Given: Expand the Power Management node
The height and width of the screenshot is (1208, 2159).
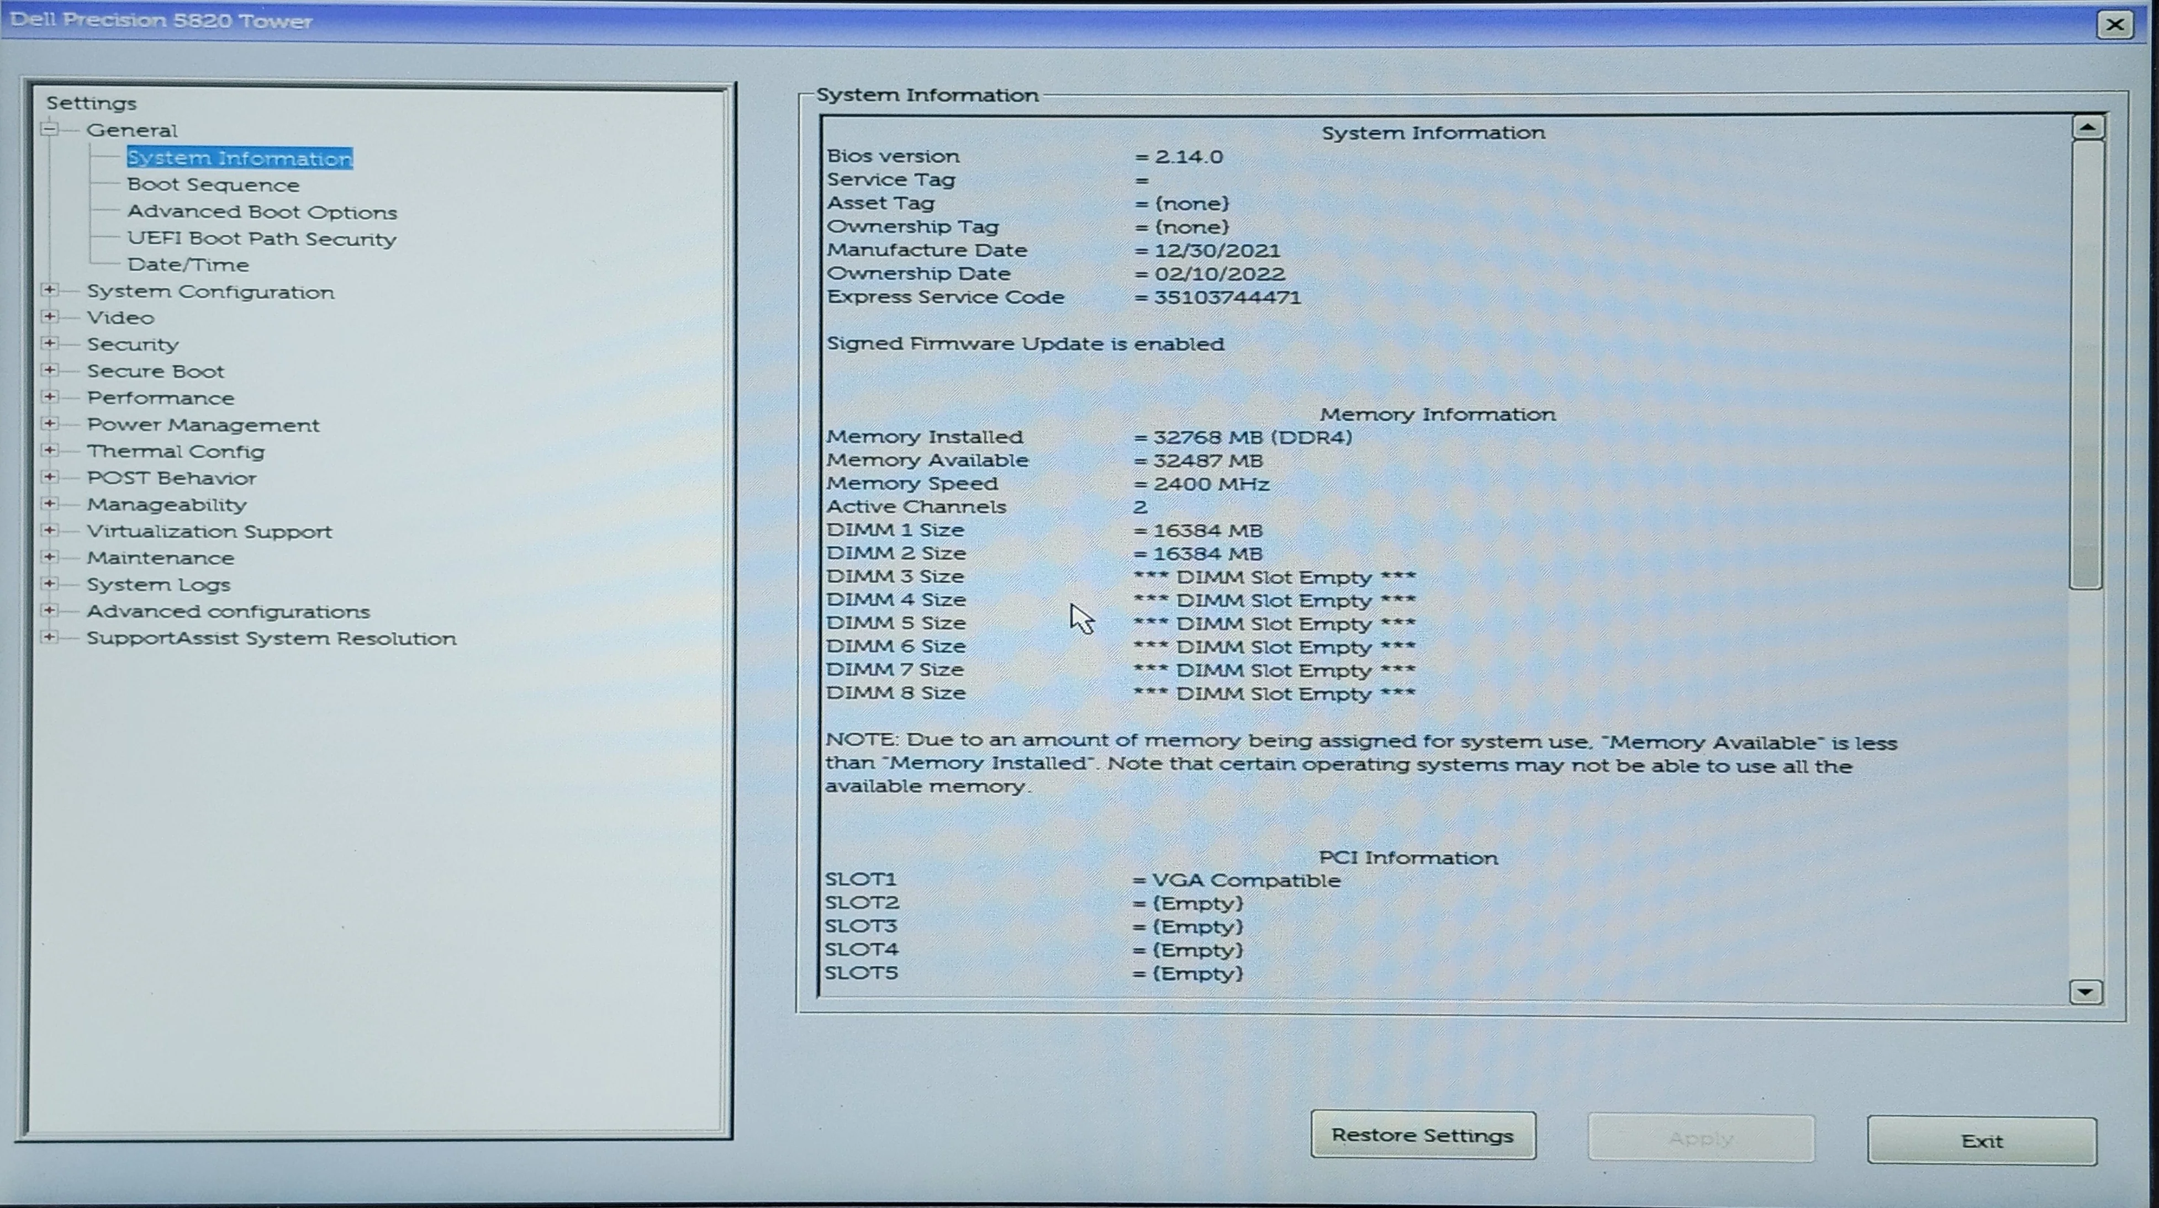Looking at the screenshot, I should (50, 423).
